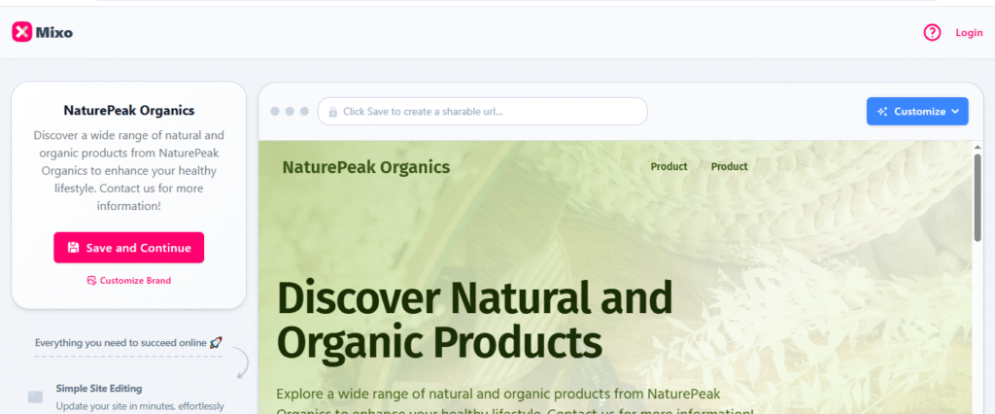Viewport: 995px width, 414px height.
Task: Select the second Product nav item
Action: [729, 166]
